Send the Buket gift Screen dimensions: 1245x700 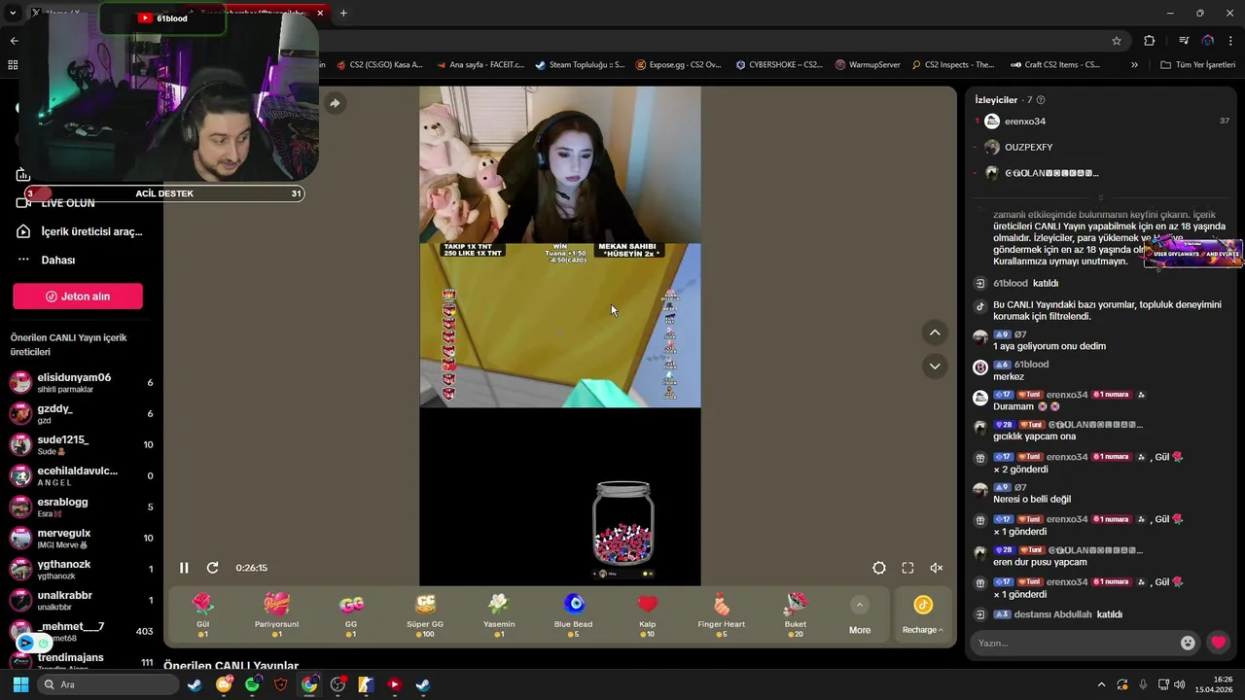(x=796, y=614)
